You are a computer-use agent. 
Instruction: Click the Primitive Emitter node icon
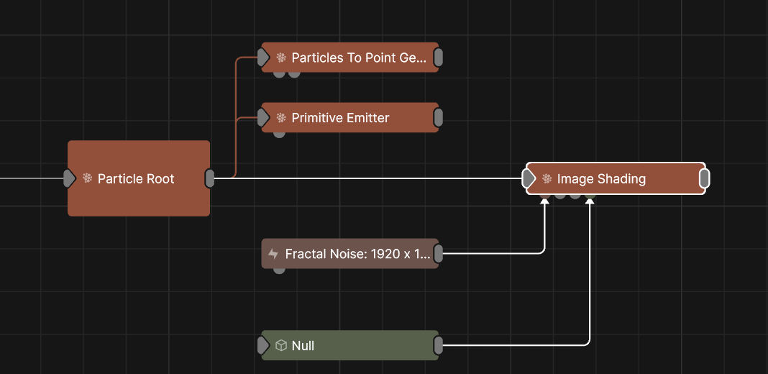click(x=281, y=118)
